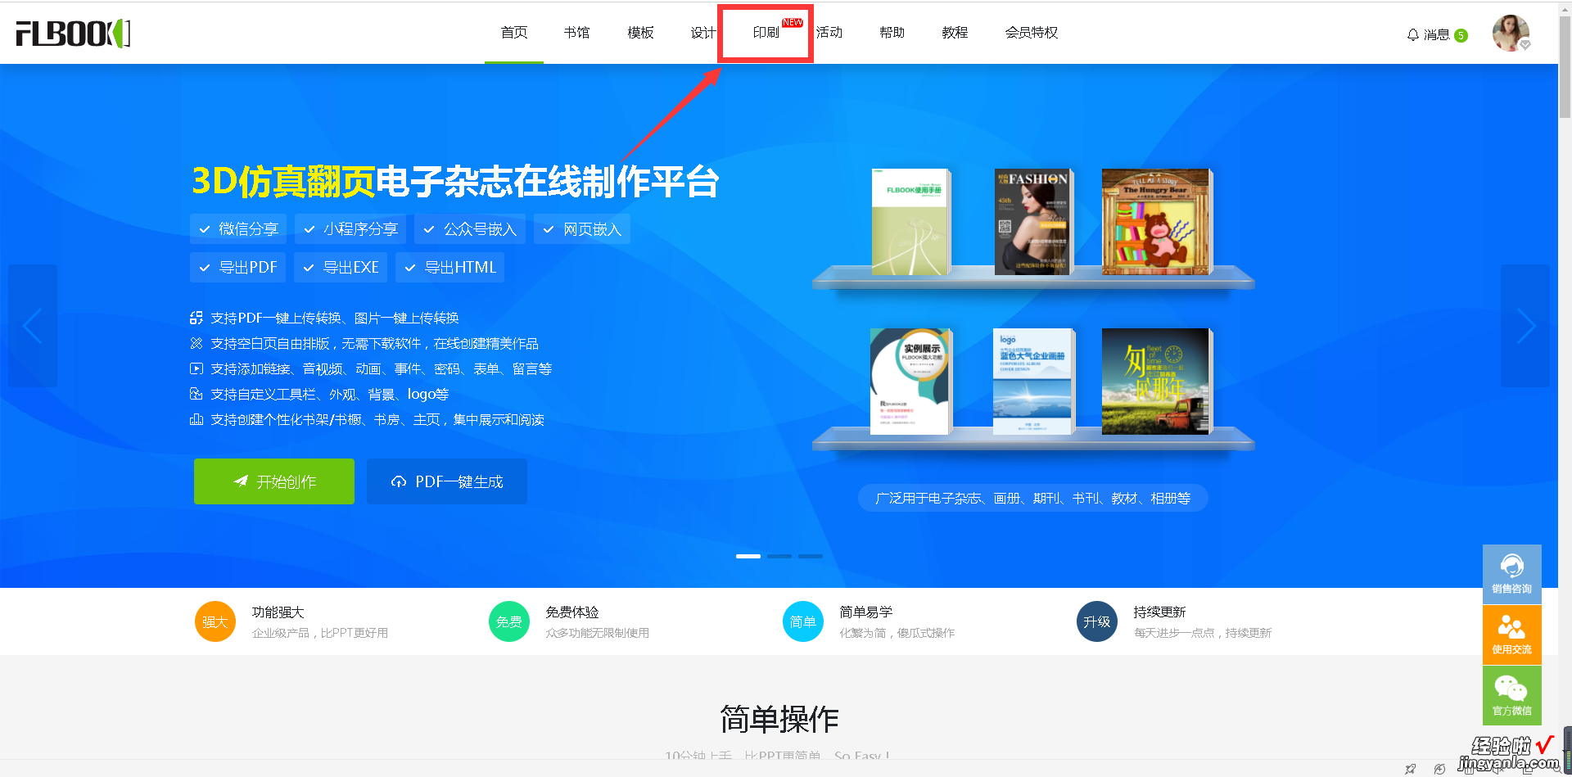Open the 蓝色大气企业画册 book cover
The width and height of the screenshot is (1572, 777).
[x=1033, y=382]
